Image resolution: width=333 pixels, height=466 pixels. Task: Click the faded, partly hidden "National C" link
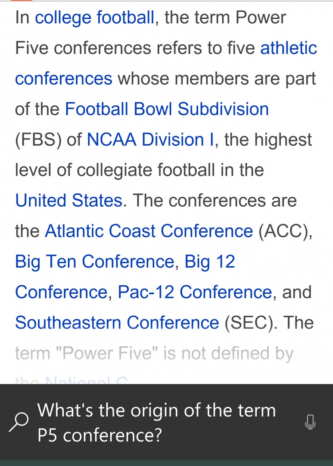(86, 381)
